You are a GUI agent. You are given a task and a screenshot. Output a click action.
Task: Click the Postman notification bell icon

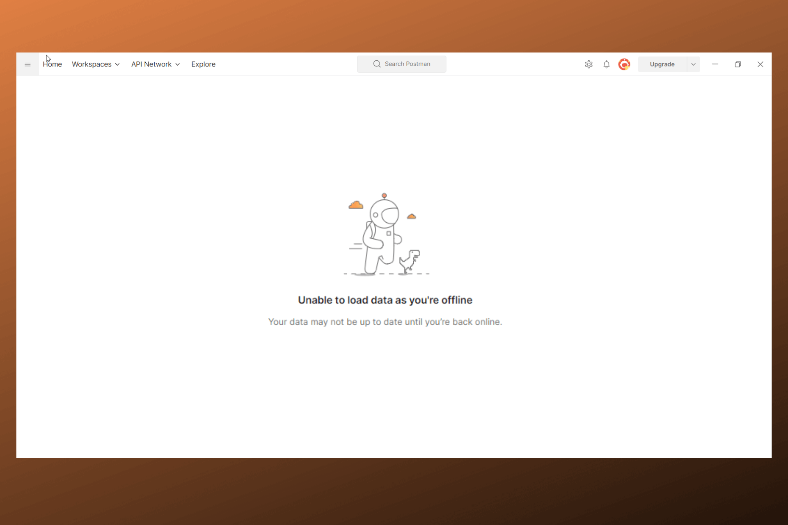[606, 64]
